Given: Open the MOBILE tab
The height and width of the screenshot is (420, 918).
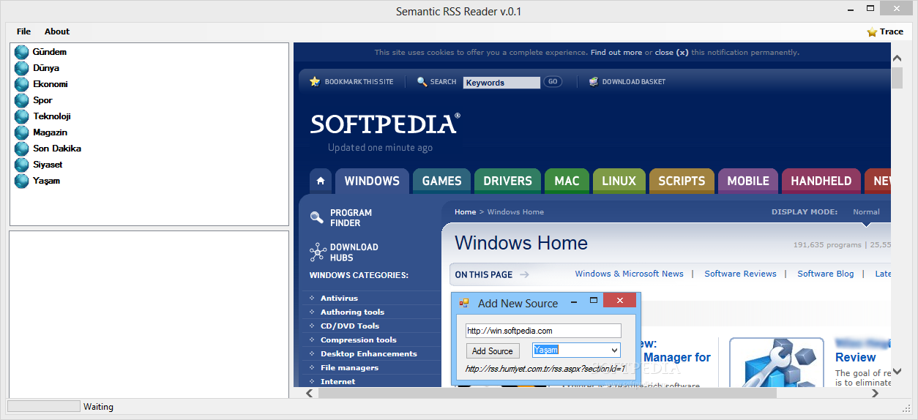Looking at the screenshot, I should tap(748, 181).
